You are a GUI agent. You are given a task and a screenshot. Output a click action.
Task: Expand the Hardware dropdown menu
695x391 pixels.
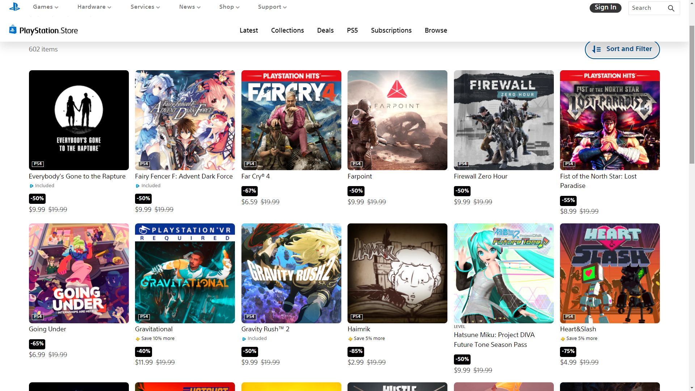point(94,7)
